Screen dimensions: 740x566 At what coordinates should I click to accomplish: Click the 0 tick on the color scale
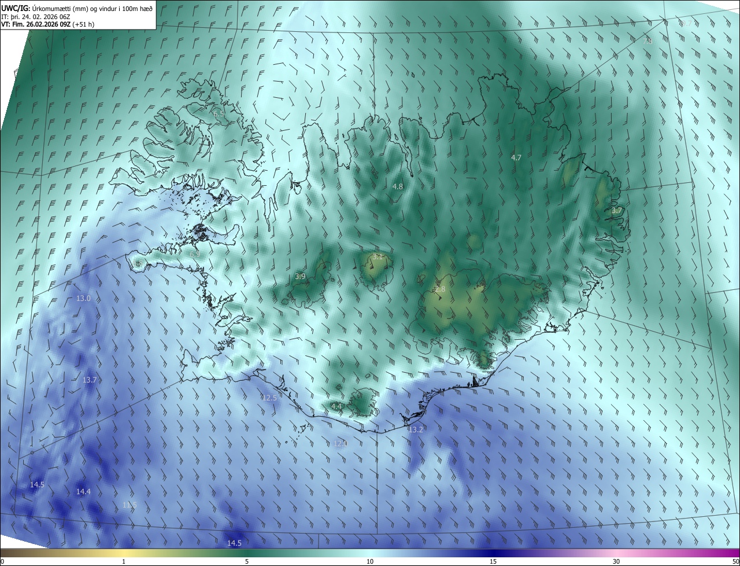coord(2,561)
